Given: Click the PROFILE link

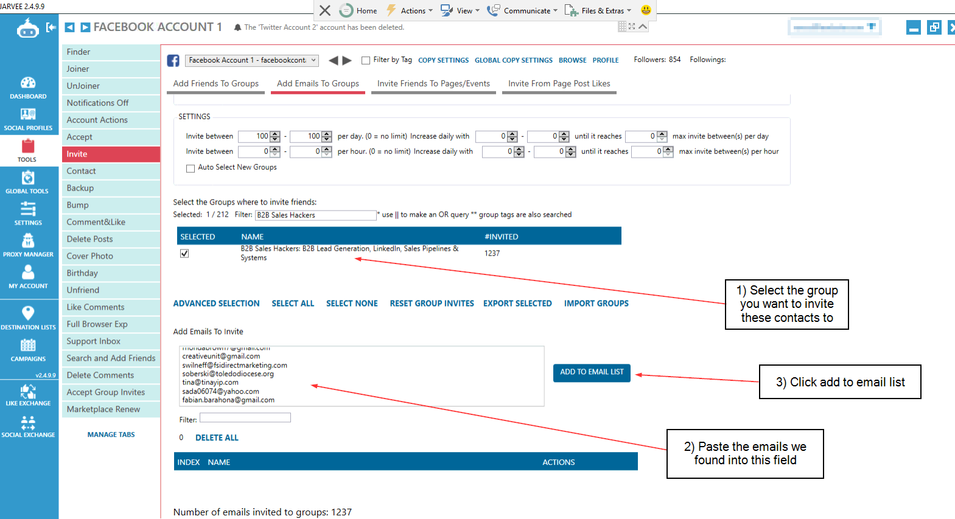Looking at the screenshot, I should pyautogui.click(x=606, y=60).
